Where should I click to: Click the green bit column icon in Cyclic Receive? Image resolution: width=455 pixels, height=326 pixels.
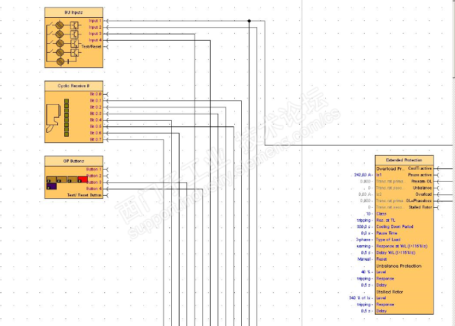pos(66,118)
